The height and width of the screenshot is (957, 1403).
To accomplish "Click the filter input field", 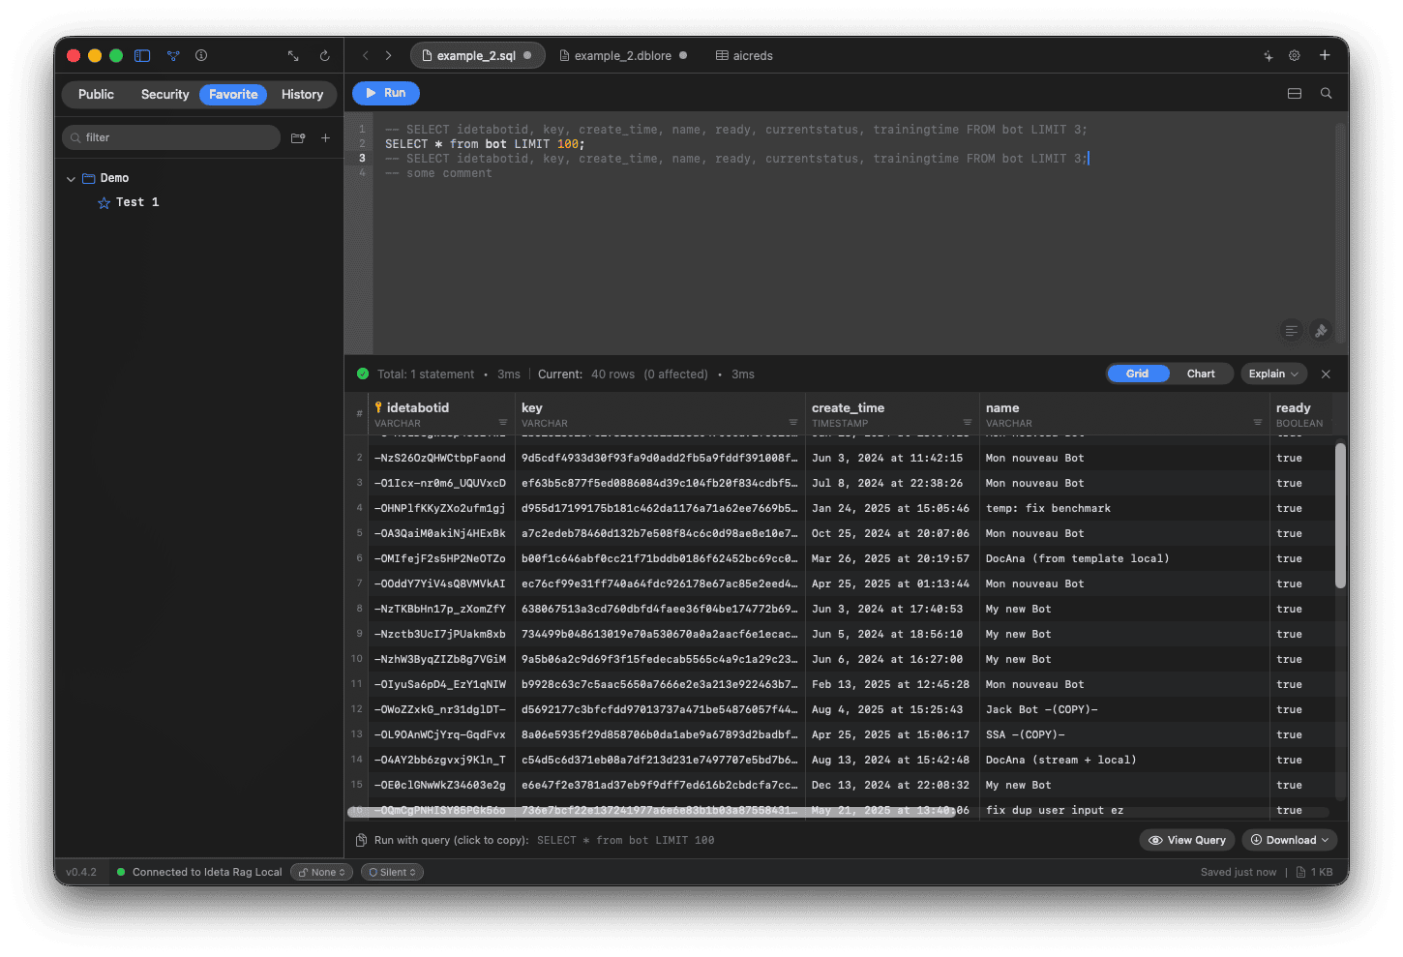I will 171,137.
